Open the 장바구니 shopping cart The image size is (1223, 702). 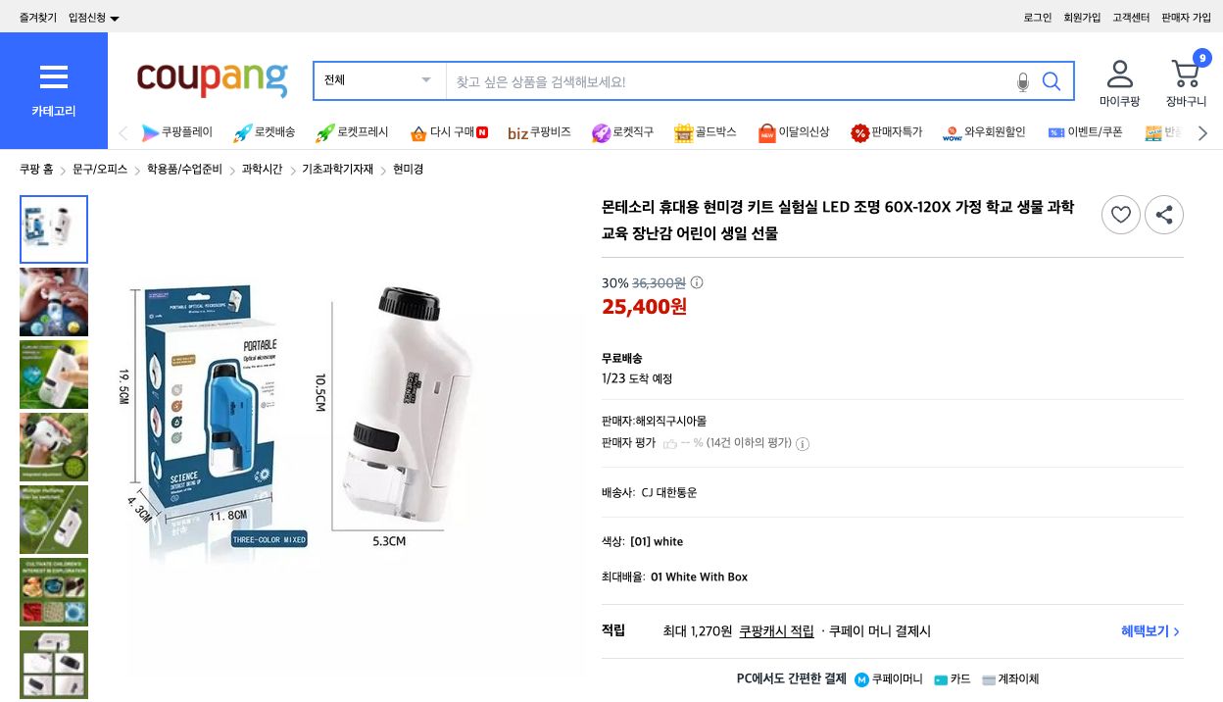1187,76
